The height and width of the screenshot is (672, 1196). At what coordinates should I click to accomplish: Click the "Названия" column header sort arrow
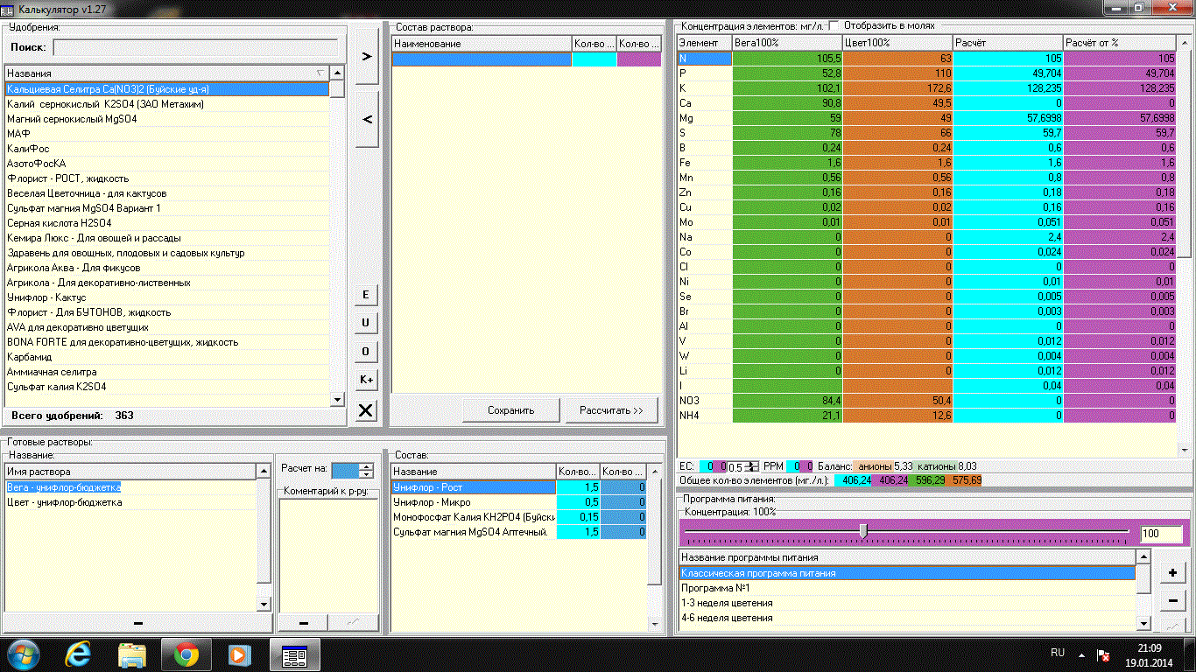tap(320, 73)
